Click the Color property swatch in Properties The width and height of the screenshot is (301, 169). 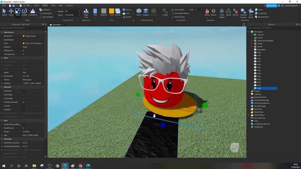[24, 44]
